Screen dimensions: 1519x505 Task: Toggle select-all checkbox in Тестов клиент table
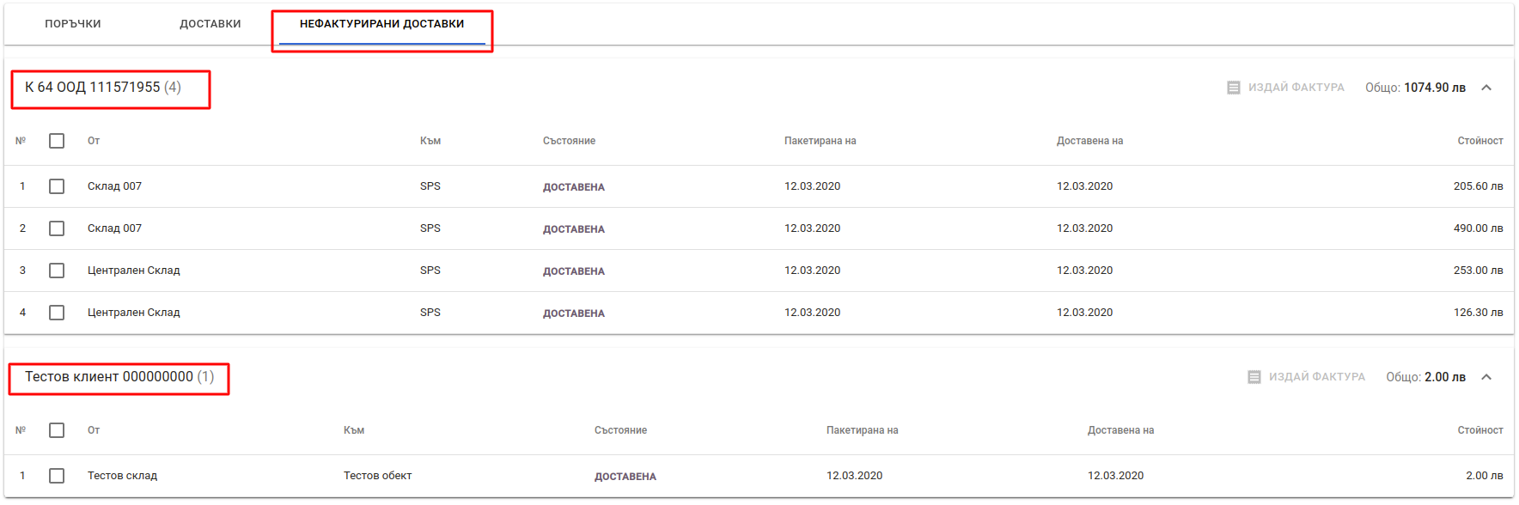[x=57, y=430]
